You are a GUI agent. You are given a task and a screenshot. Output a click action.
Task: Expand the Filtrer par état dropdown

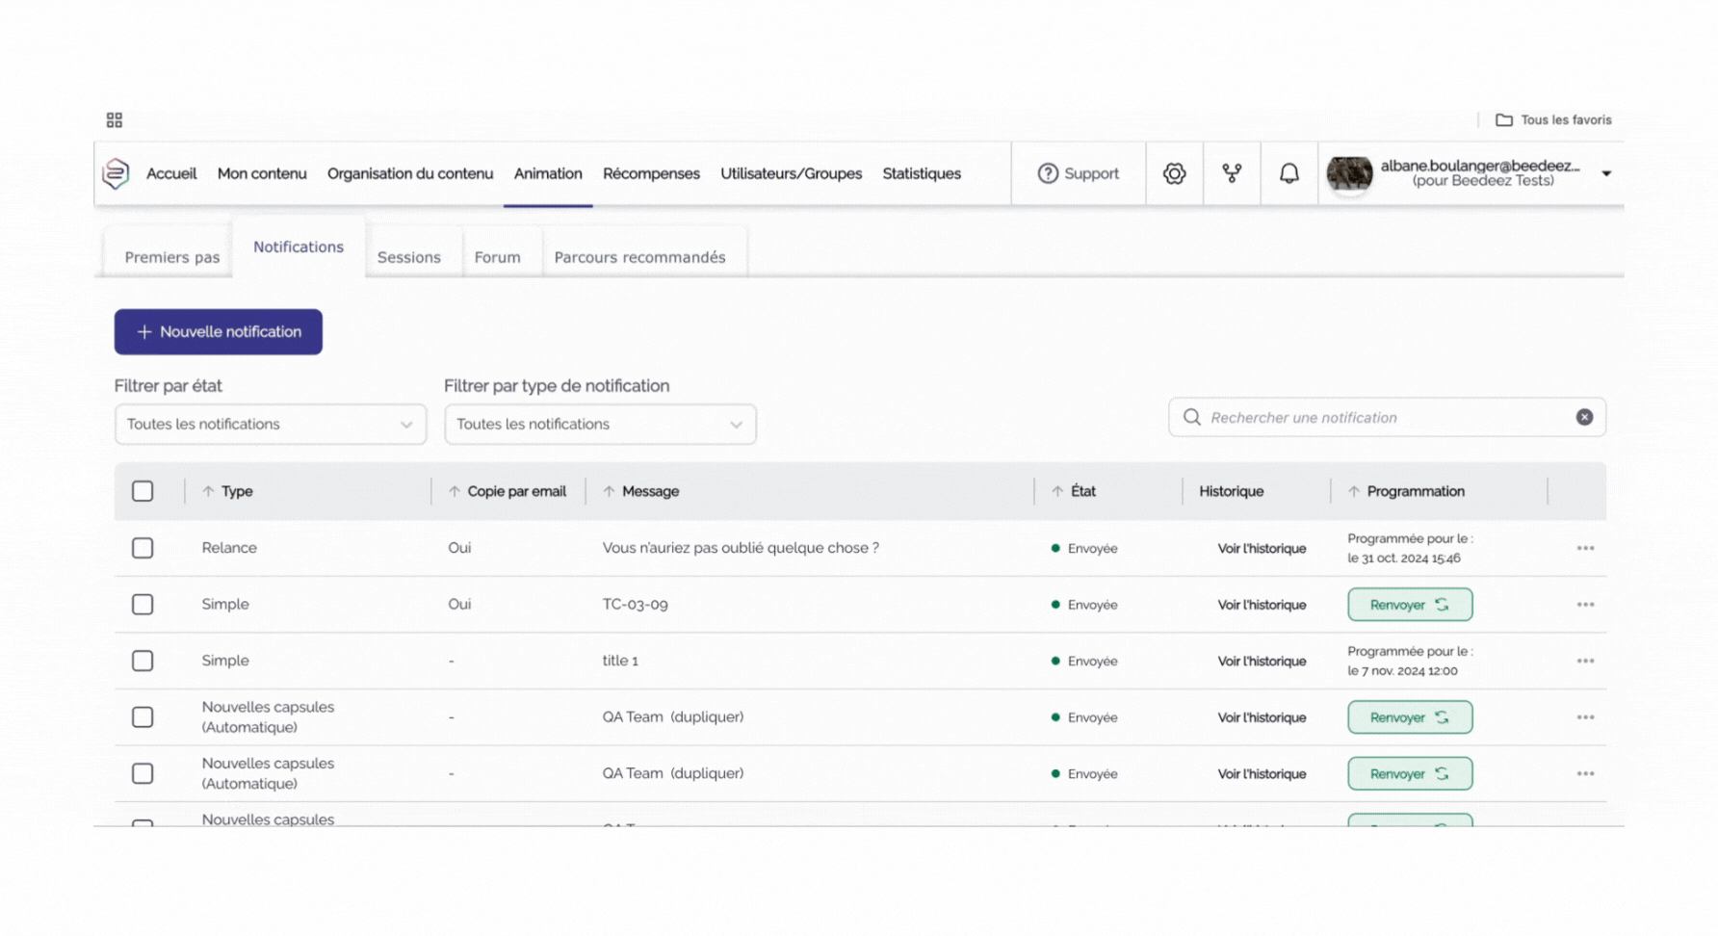pos(270,425)
